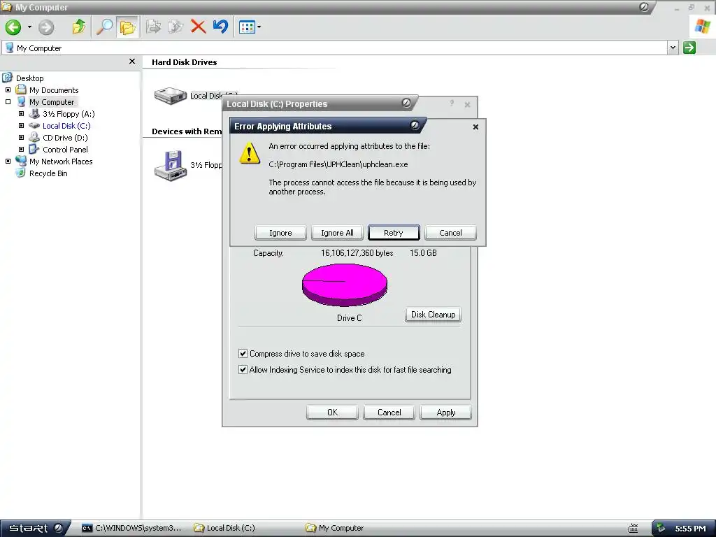Click the Copy To toolbar icon
The image size is (716, 537).
tap(176, 27)
